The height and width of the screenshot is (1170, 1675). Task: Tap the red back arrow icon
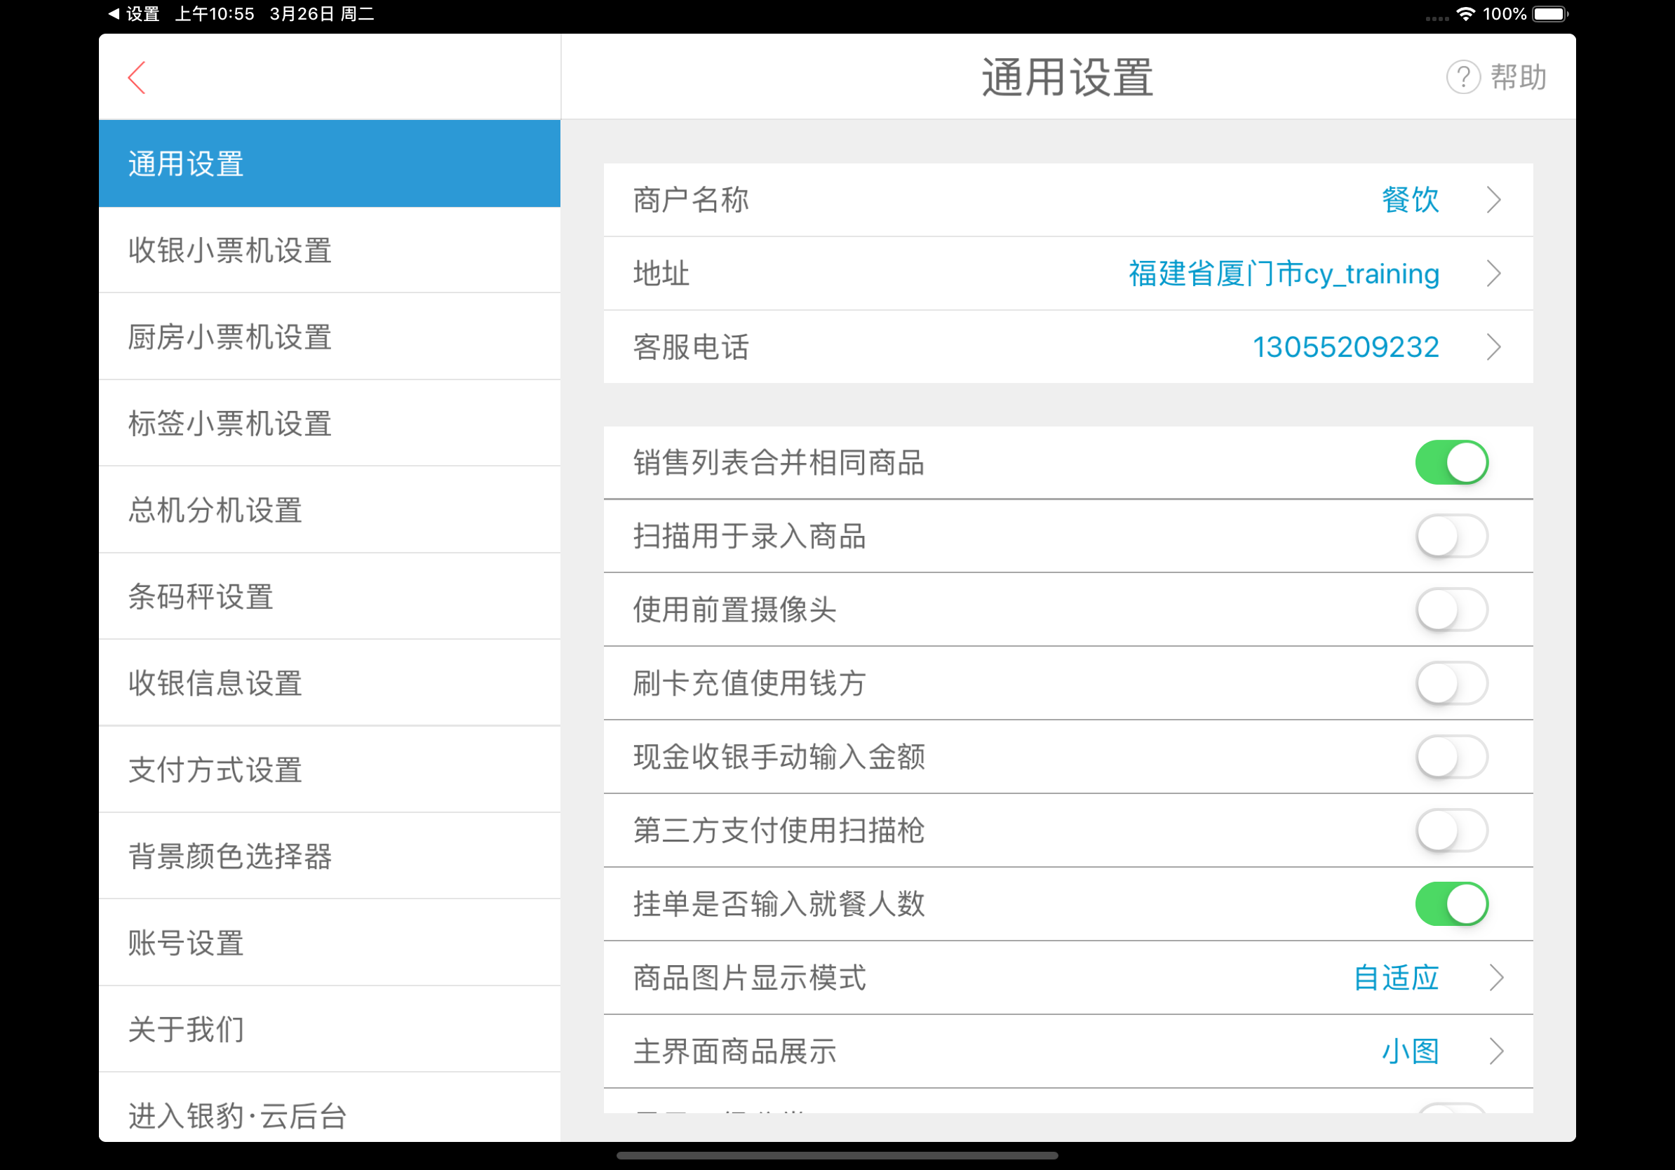pos(137,77)
